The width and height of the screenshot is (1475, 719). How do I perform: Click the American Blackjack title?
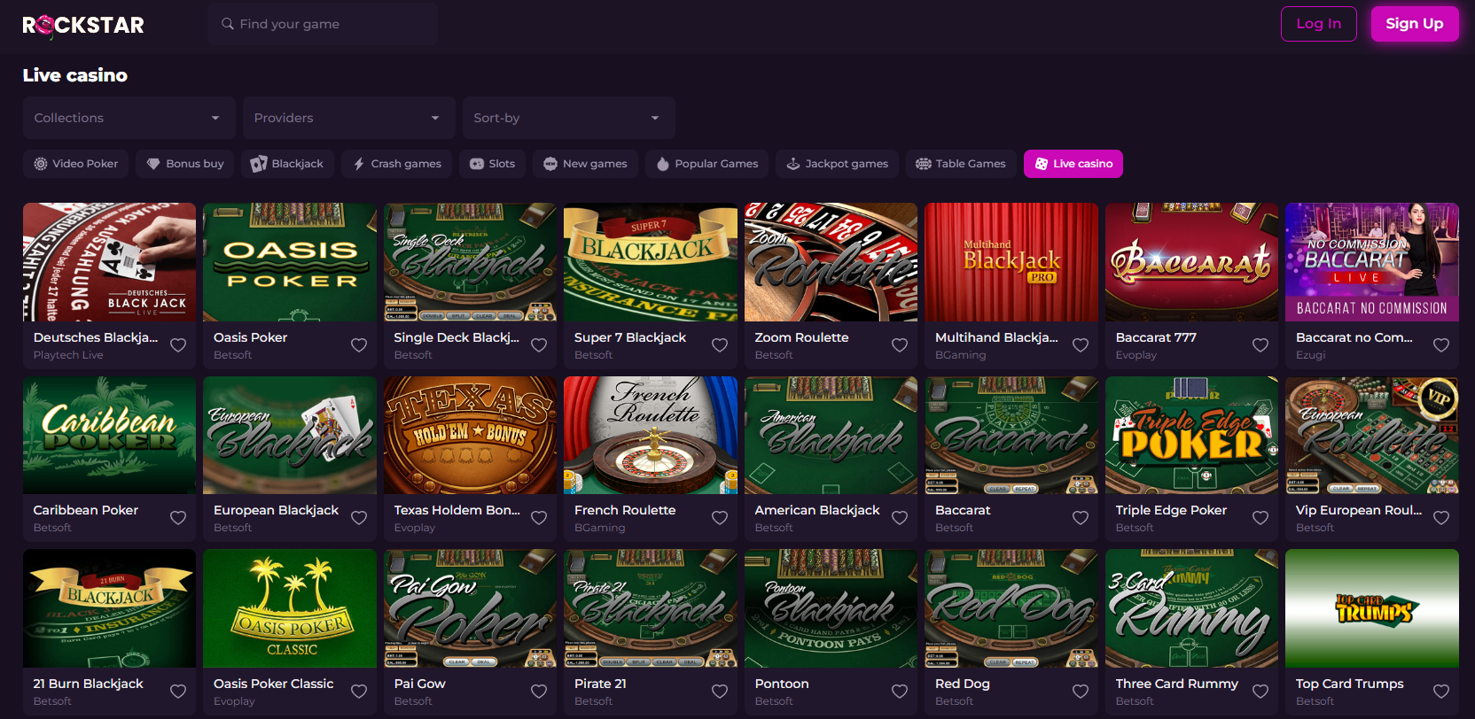pos(817,510)
